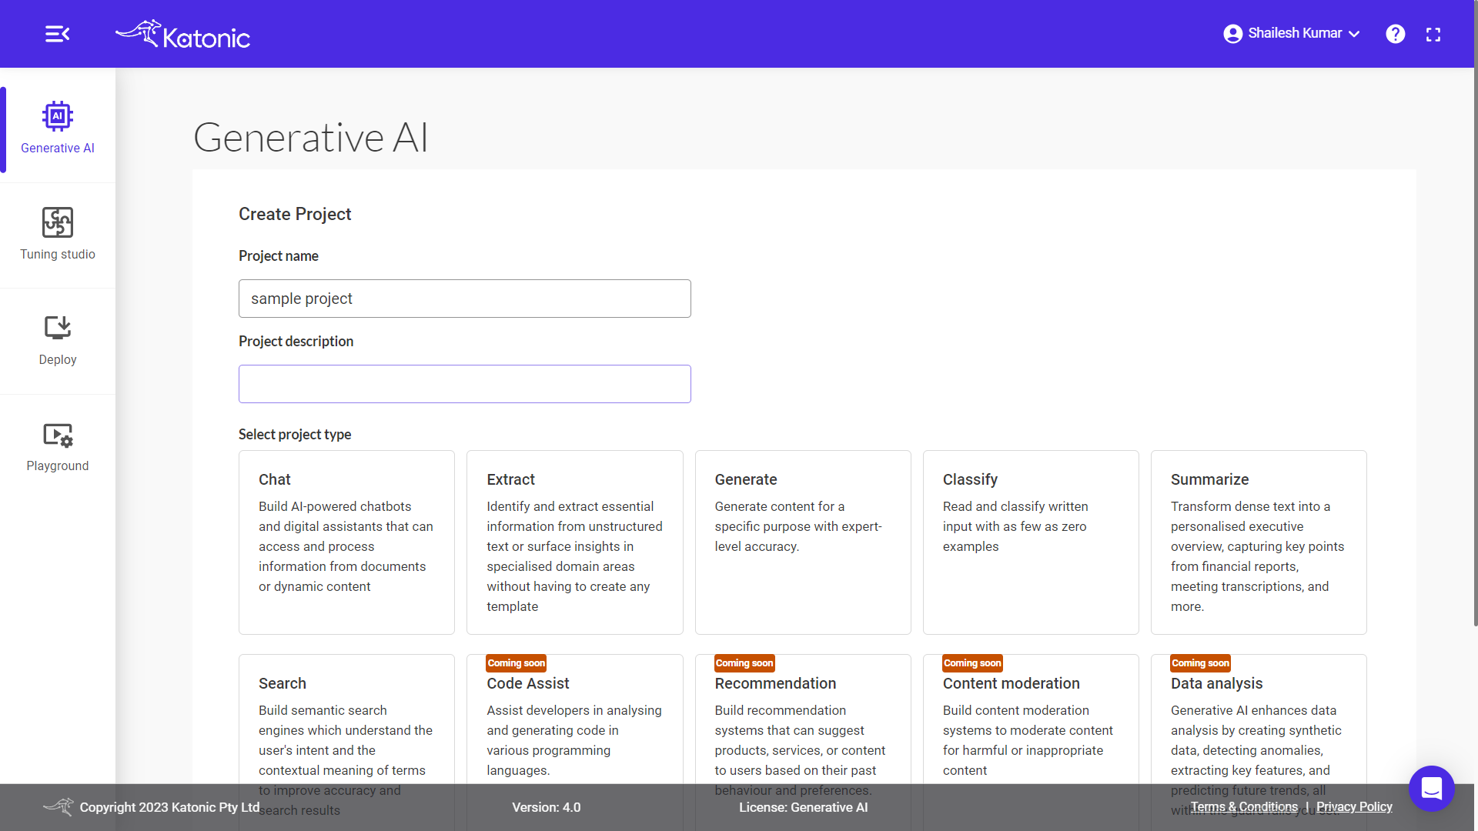Choose the Generate project type
Image resolution: width=1478 pixels, height=831 pixels.
803,542
